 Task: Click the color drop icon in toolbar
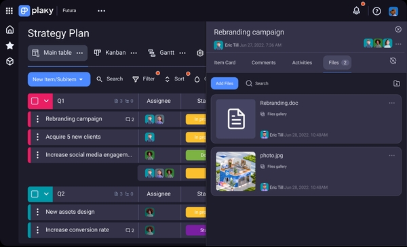197,79
